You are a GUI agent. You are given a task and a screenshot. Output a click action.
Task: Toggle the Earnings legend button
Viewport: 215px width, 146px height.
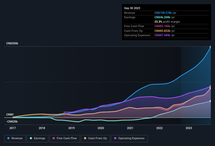tap(37, 138)
